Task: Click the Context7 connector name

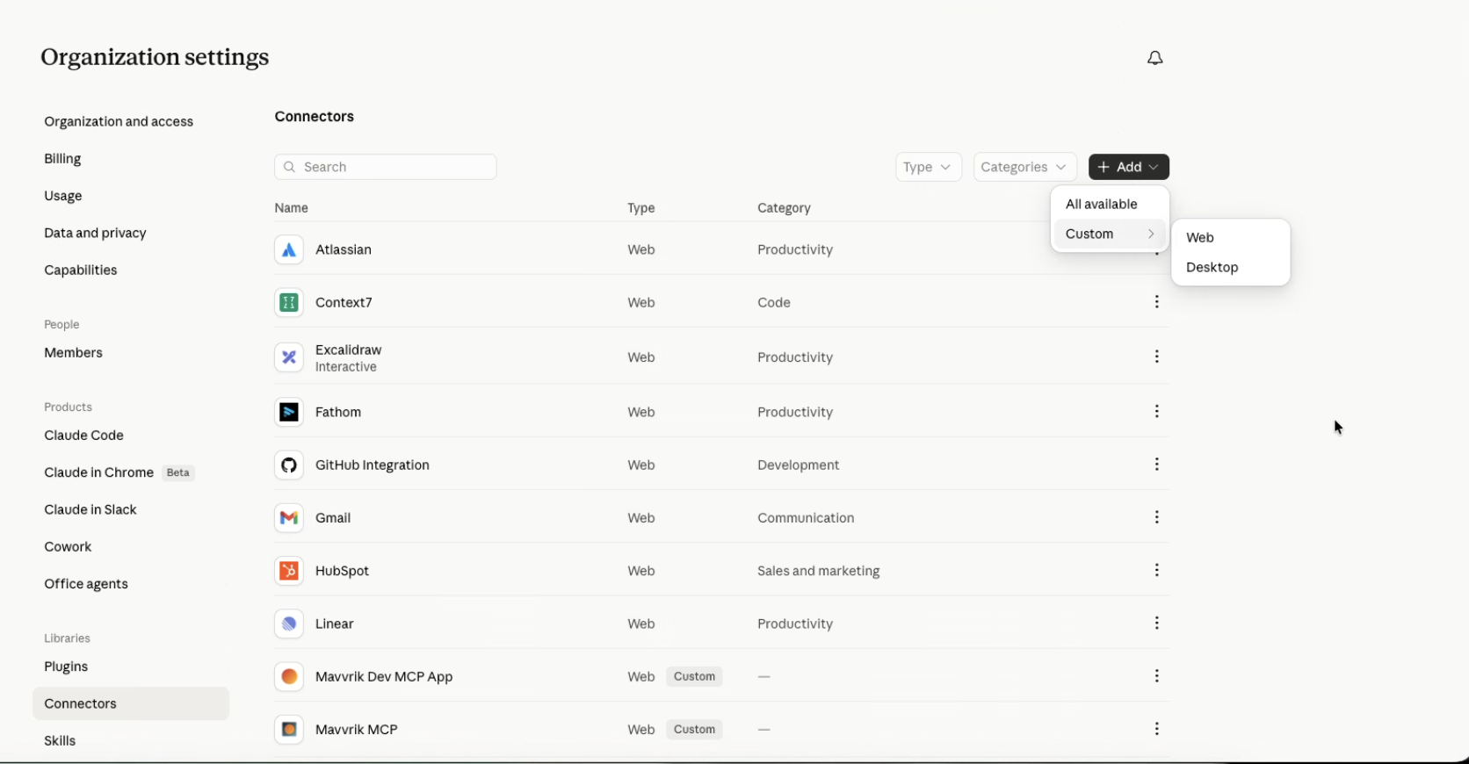Action: pyautogui.click(x=344, y=303)
